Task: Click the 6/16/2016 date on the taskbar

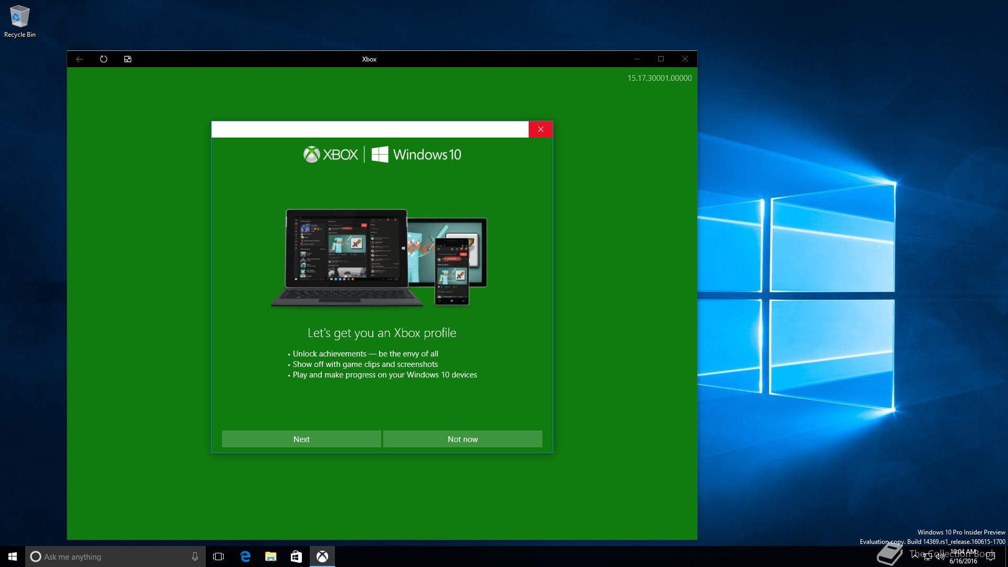Action: pos(963,561)
